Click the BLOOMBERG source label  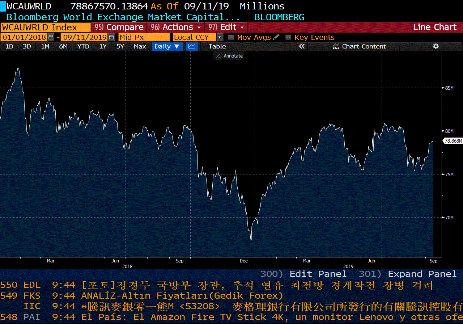279,17
